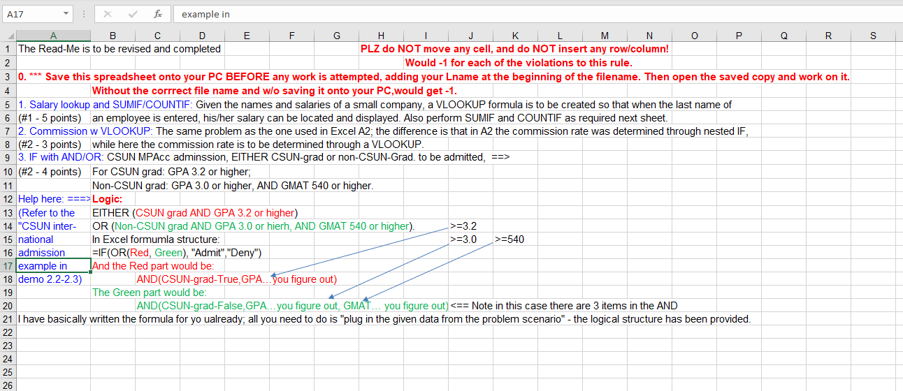Image resolution: width=903 pixels, height=391 pixels.
Task: Select column N header
Action: pos(650,36)
